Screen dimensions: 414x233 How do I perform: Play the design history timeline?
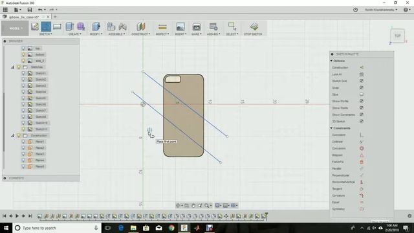[17, 216]
